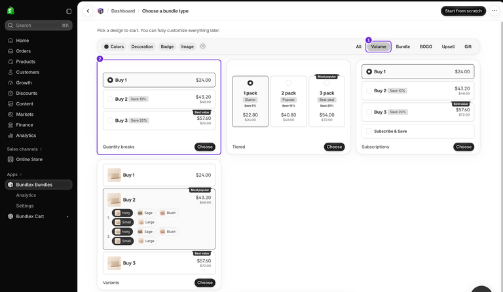Select first Small size option in Buy 2
Viewport: 503px width, 292px height.
point(122,222)
